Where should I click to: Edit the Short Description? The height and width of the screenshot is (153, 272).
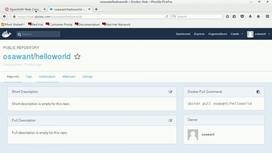pyautogui.click(x=170, y=92)
